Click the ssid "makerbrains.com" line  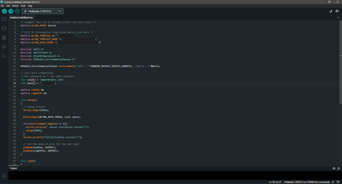click(43, 80)
